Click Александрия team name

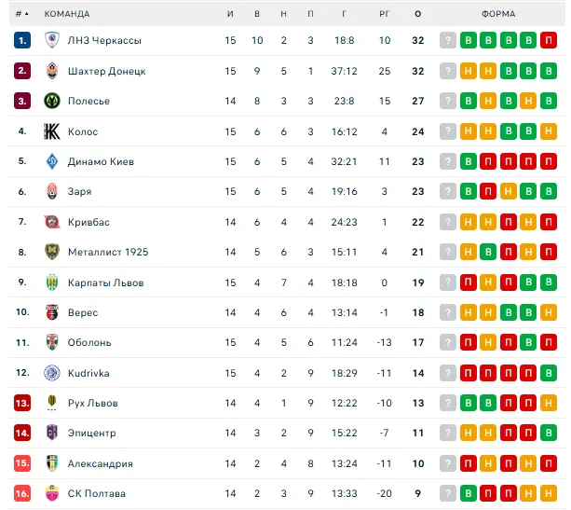(100, 463)
